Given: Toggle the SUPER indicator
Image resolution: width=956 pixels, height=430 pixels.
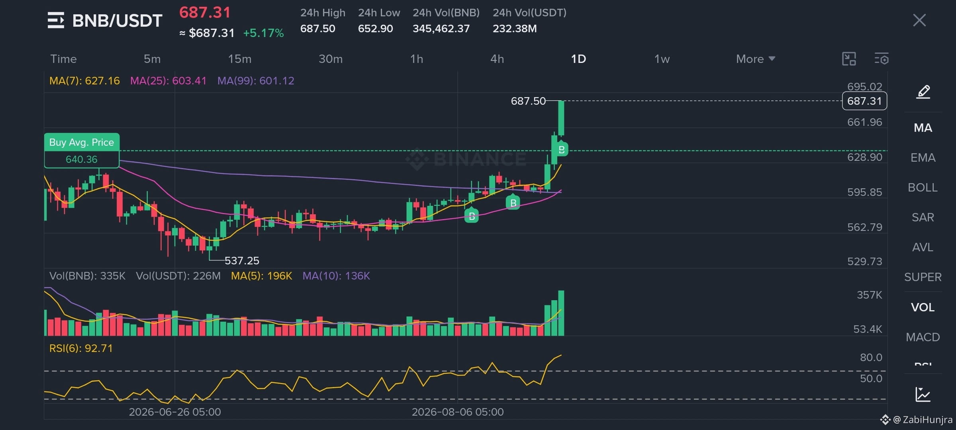Looking at the screenshot, I should pos(923,277).
